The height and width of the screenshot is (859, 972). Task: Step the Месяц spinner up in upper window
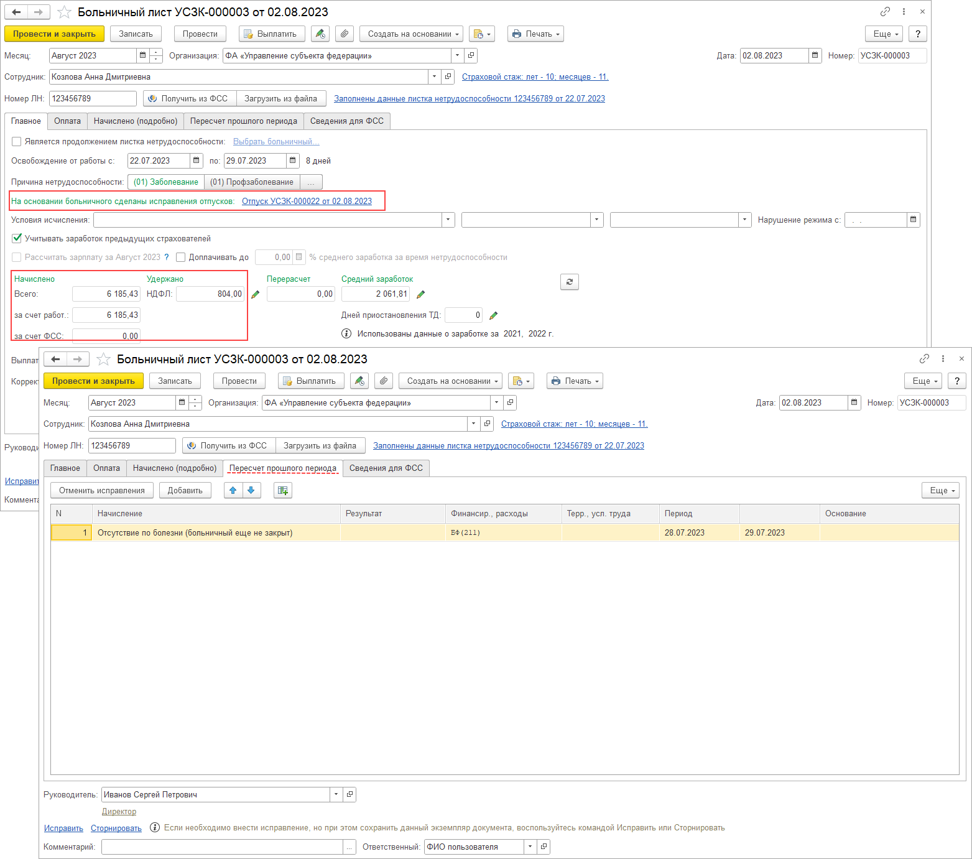(156, 52)
